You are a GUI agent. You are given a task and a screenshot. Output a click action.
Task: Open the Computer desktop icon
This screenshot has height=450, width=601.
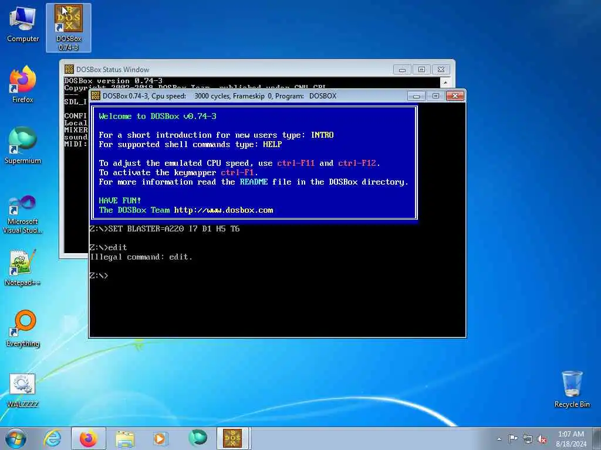tap(23, 23)
